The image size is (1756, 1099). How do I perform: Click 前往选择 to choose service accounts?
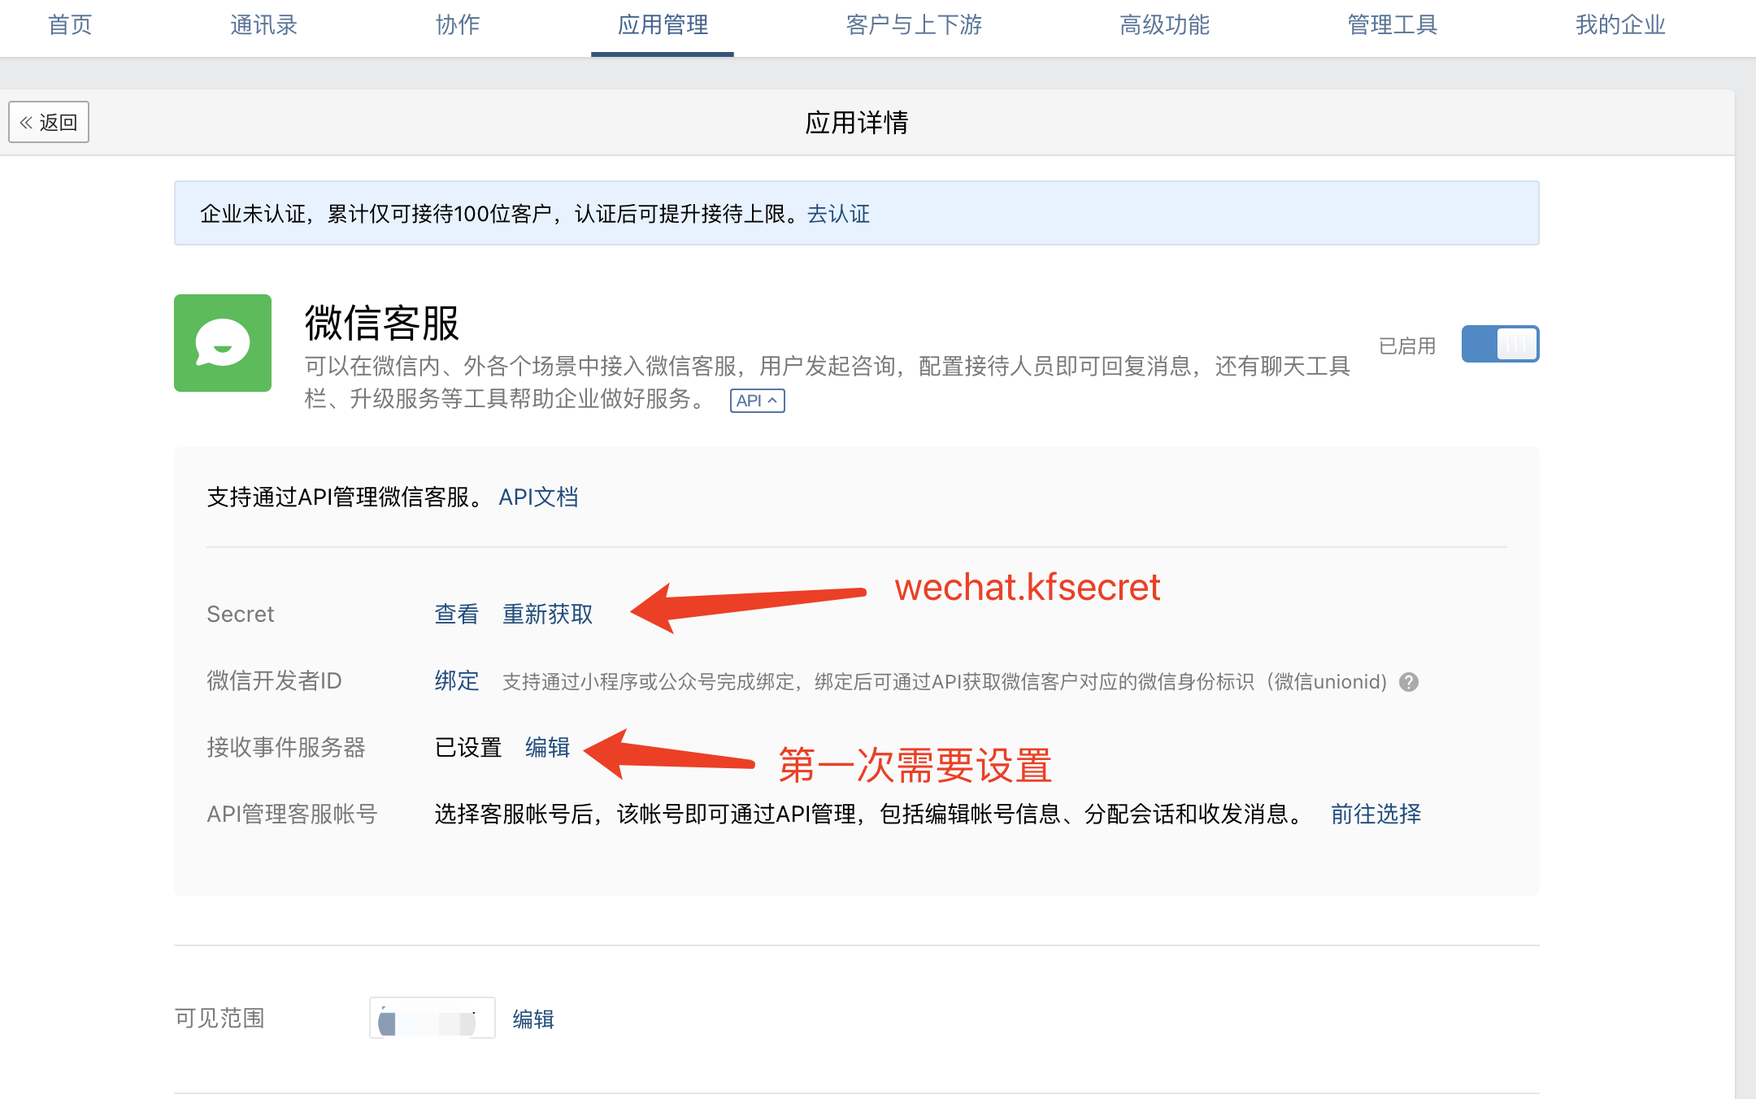point(1376,814)
